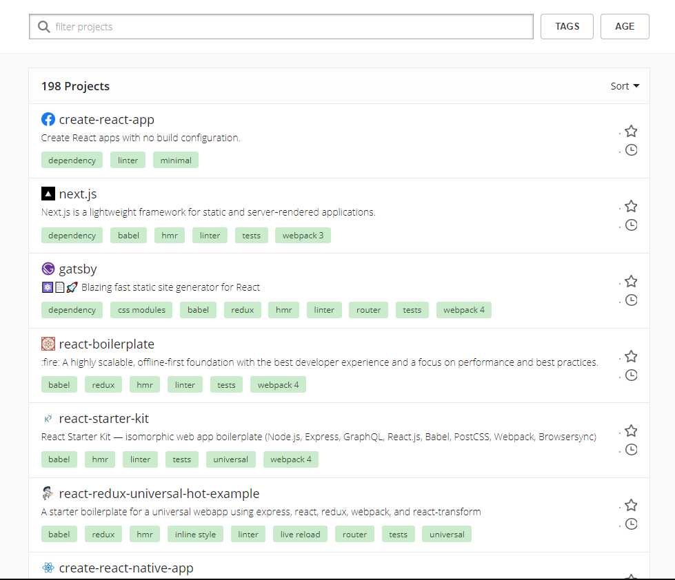Screen dimensions: 675x580
Task: Open the next.js project link
Action: coord(78,194)
